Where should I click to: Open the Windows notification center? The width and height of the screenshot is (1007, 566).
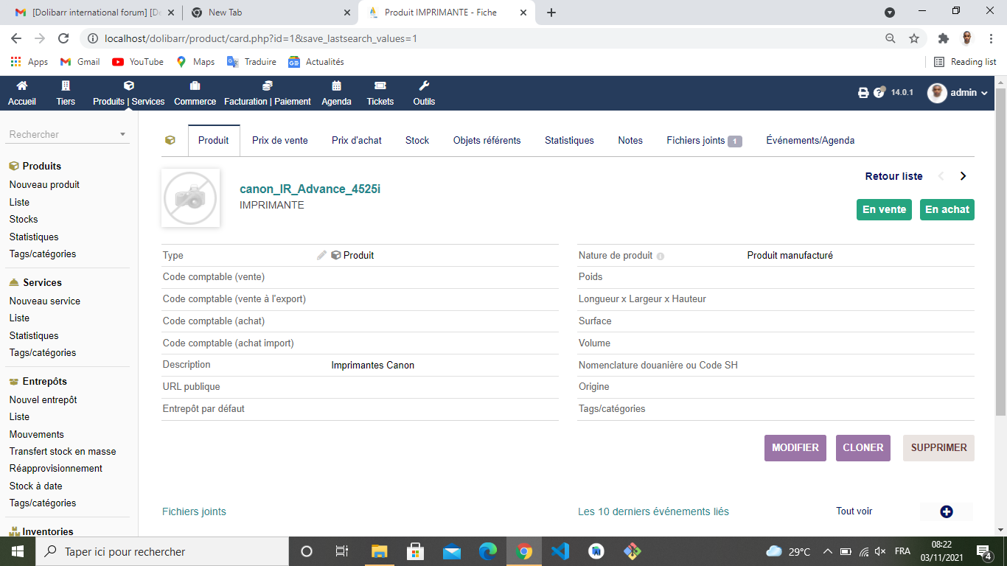click(984, 551)
